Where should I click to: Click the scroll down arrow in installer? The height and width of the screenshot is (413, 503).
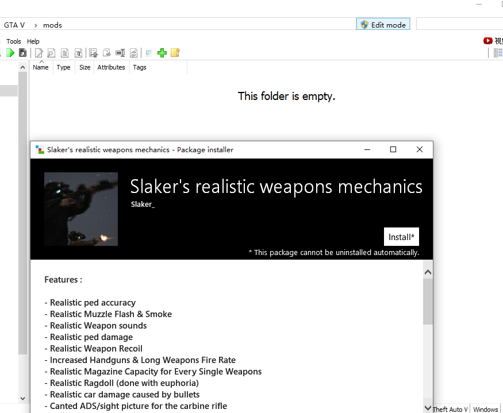[x=428, y=407]
